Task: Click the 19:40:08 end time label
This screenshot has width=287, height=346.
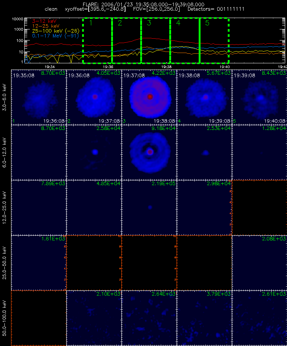Action: 274,121
